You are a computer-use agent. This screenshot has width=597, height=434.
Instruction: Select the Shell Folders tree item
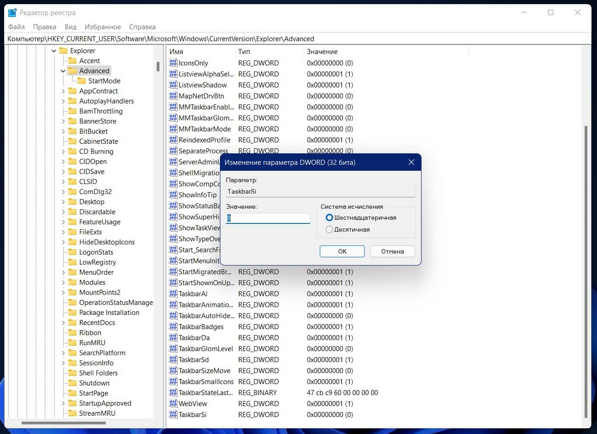click(99, 373)
